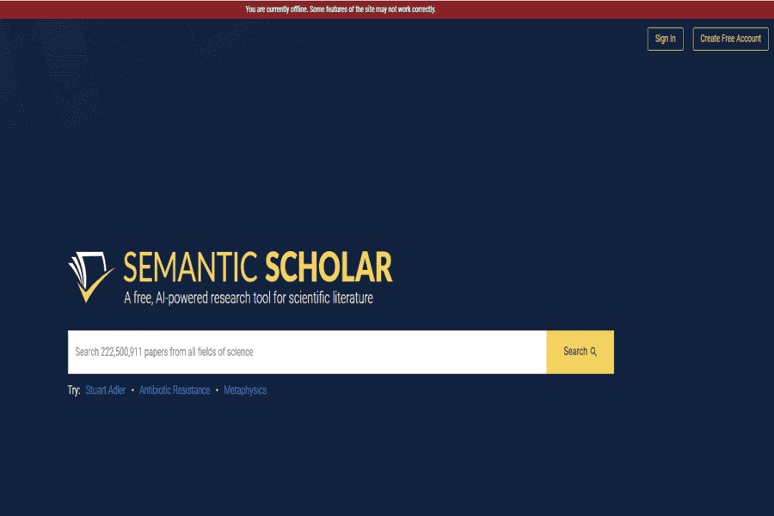
Task: Click the Sign In button
Action: 665,39
